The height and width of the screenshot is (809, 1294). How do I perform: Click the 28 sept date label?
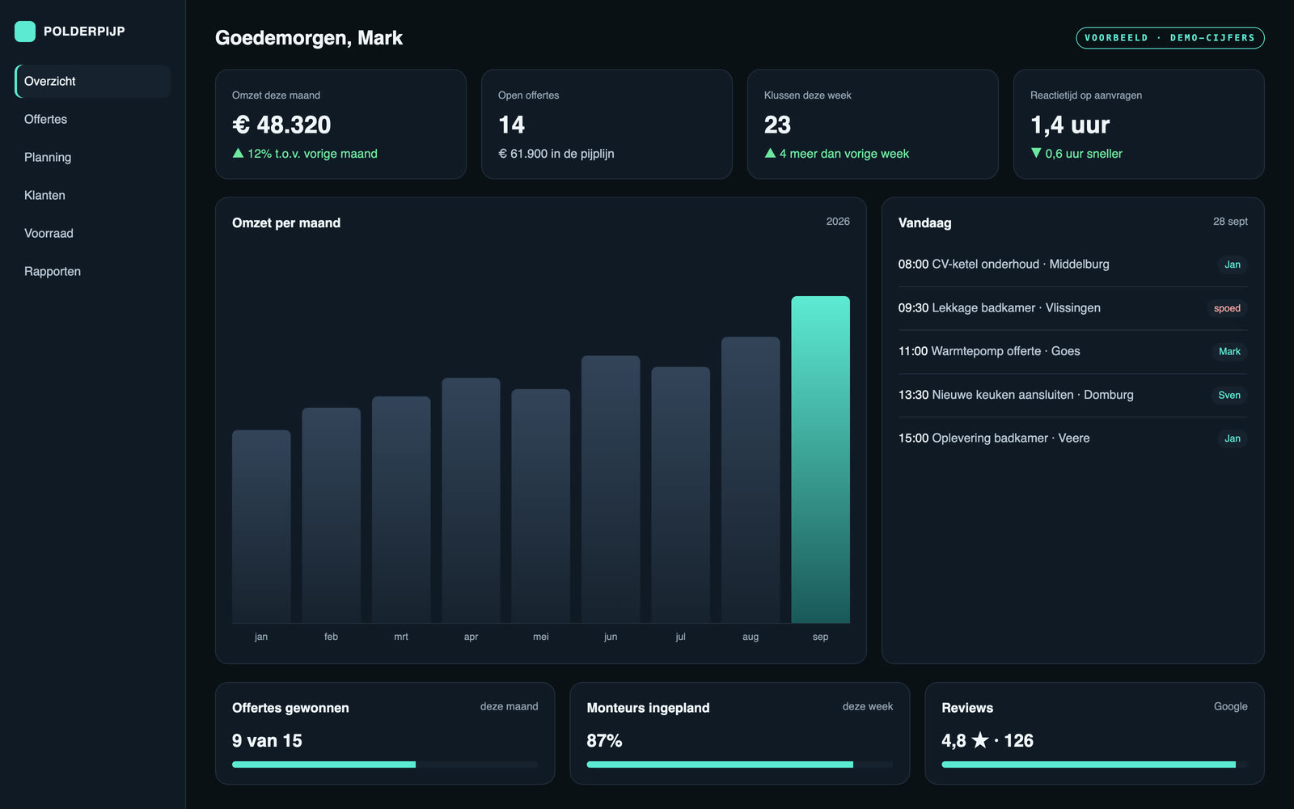point(1230,222)
